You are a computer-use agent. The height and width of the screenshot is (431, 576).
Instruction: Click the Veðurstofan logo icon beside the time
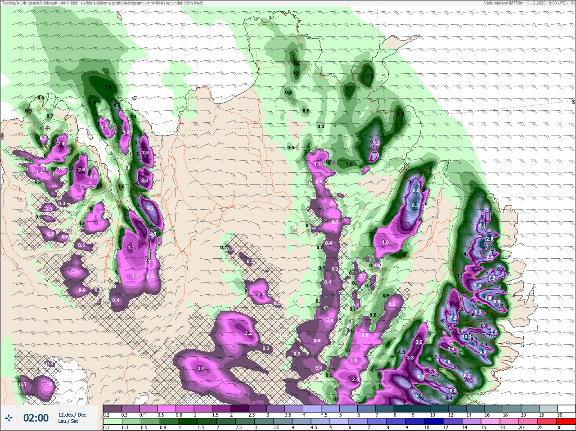(x=9, y=418)
